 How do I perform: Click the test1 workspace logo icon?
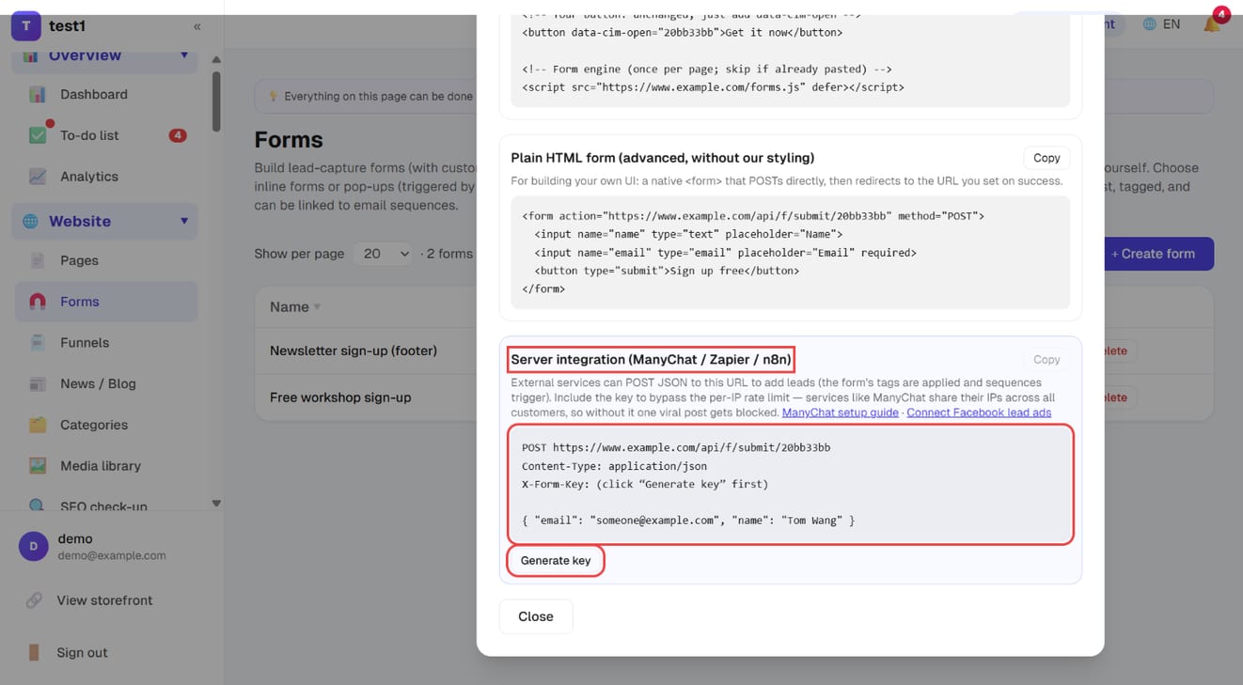25,26
